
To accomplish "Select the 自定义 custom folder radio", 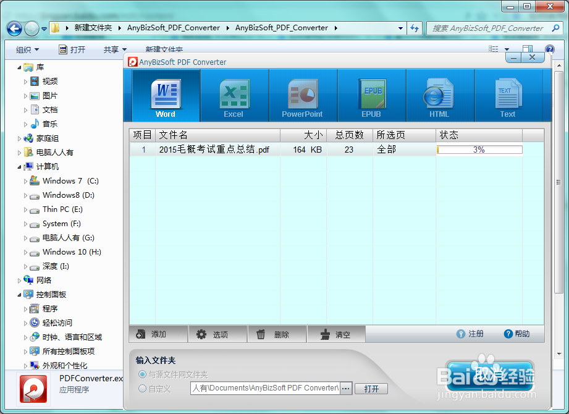I will click(x=142, y=389).
